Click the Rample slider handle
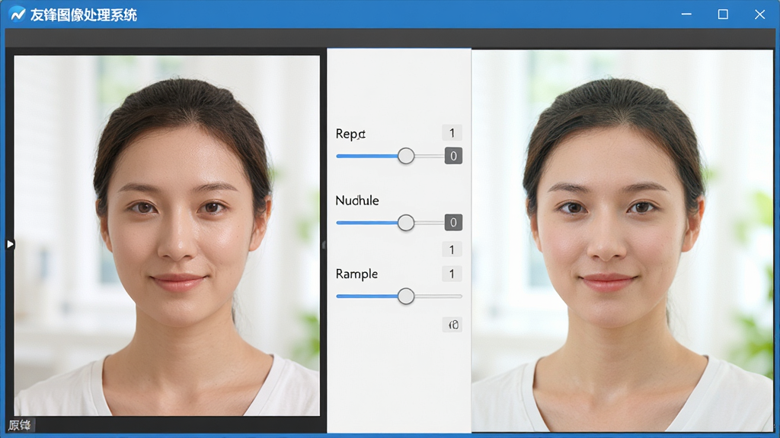The image size is (780, 438). tap(406, 296)
